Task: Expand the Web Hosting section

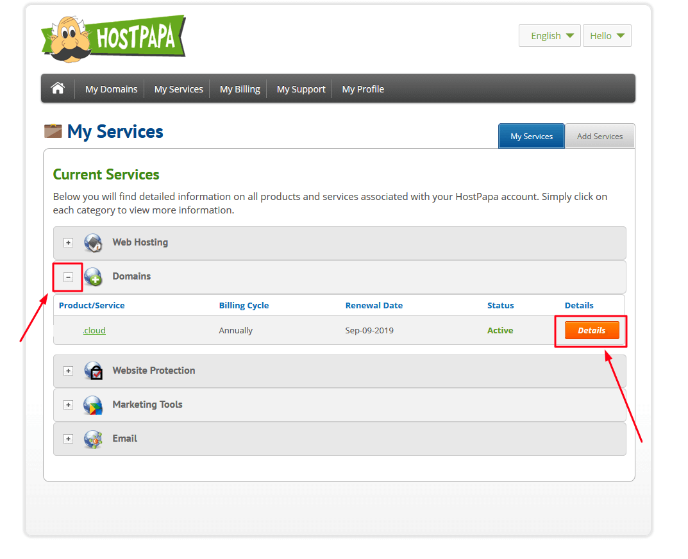Action: (68, 242)
